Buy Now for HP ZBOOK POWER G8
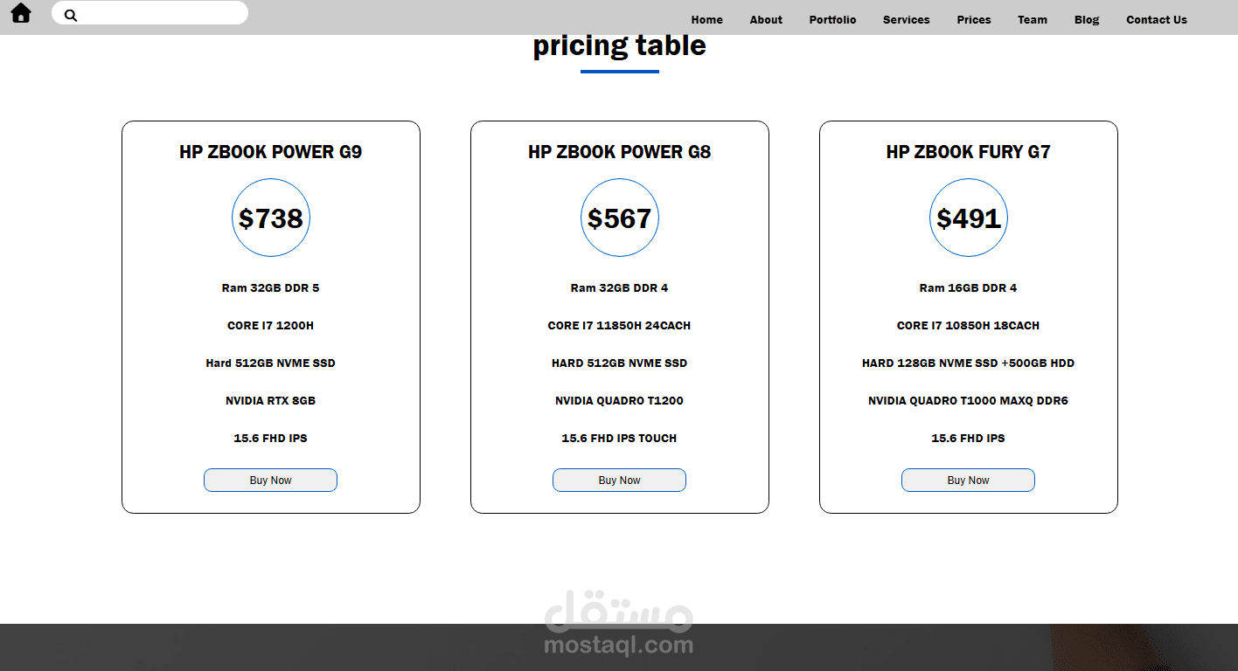 (619, 481)
